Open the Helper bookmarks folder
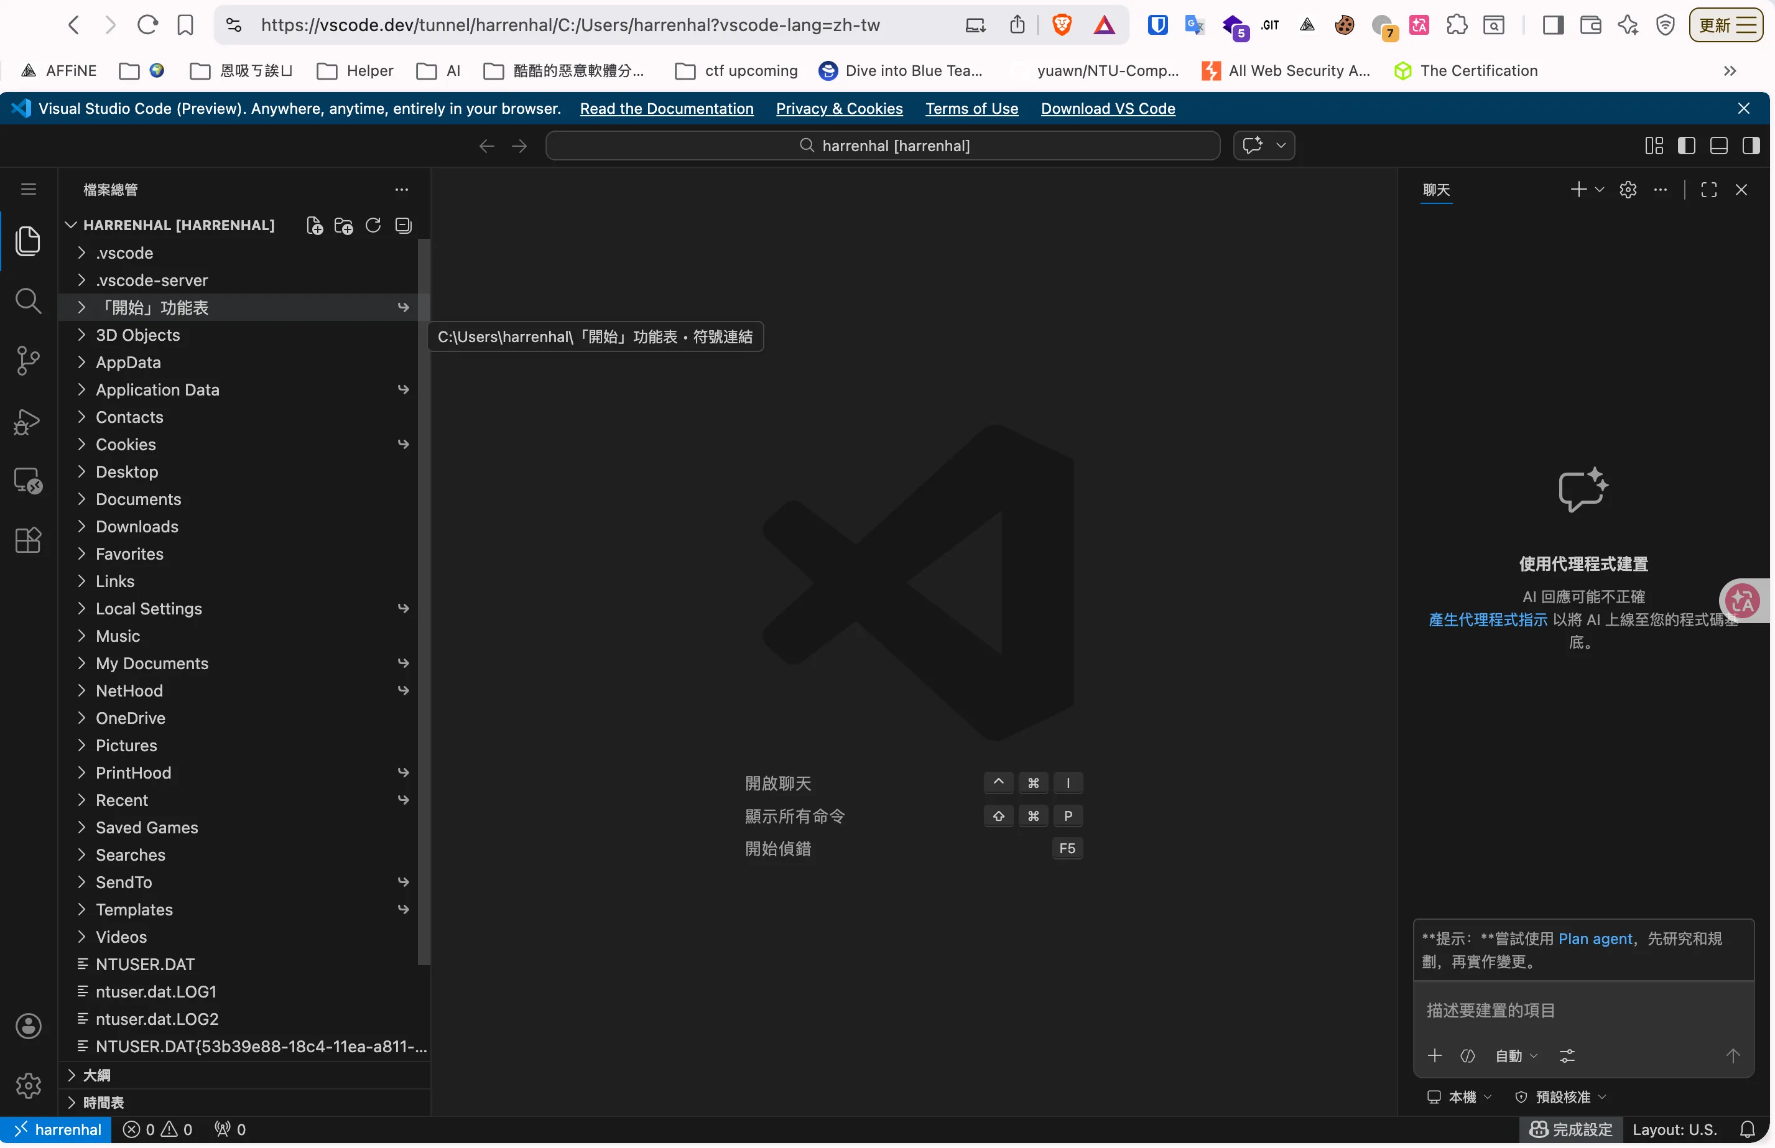 [356, 71]
